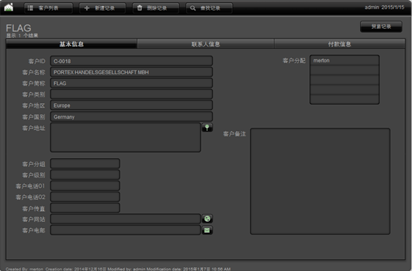
Task: Click the 客户ID field showing C-0018
Action: [132, 61]
